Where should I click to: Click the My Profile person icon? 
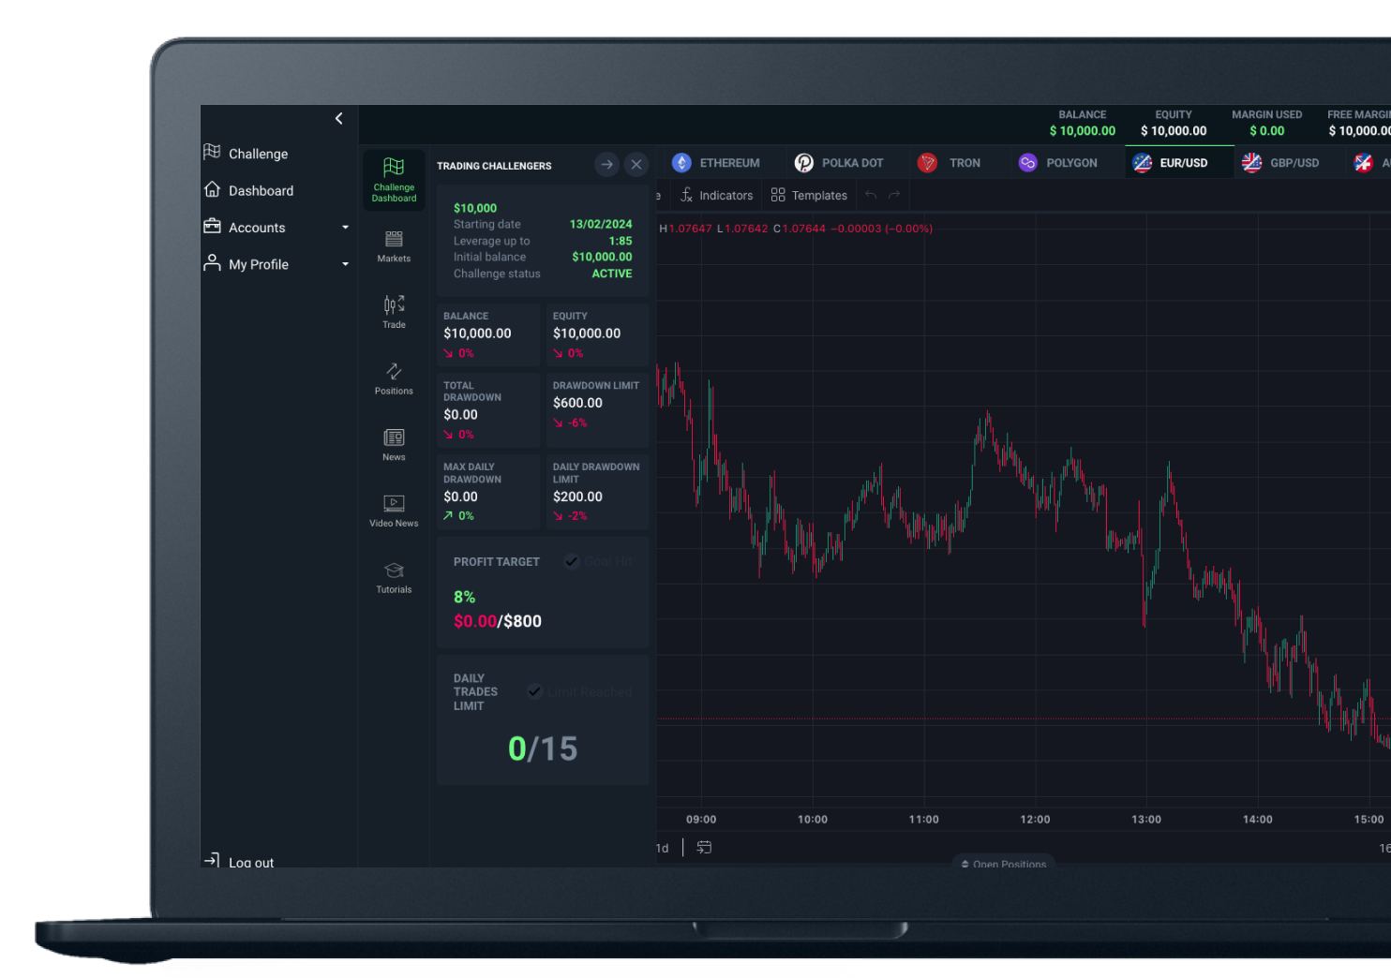[x=212, y=262]
